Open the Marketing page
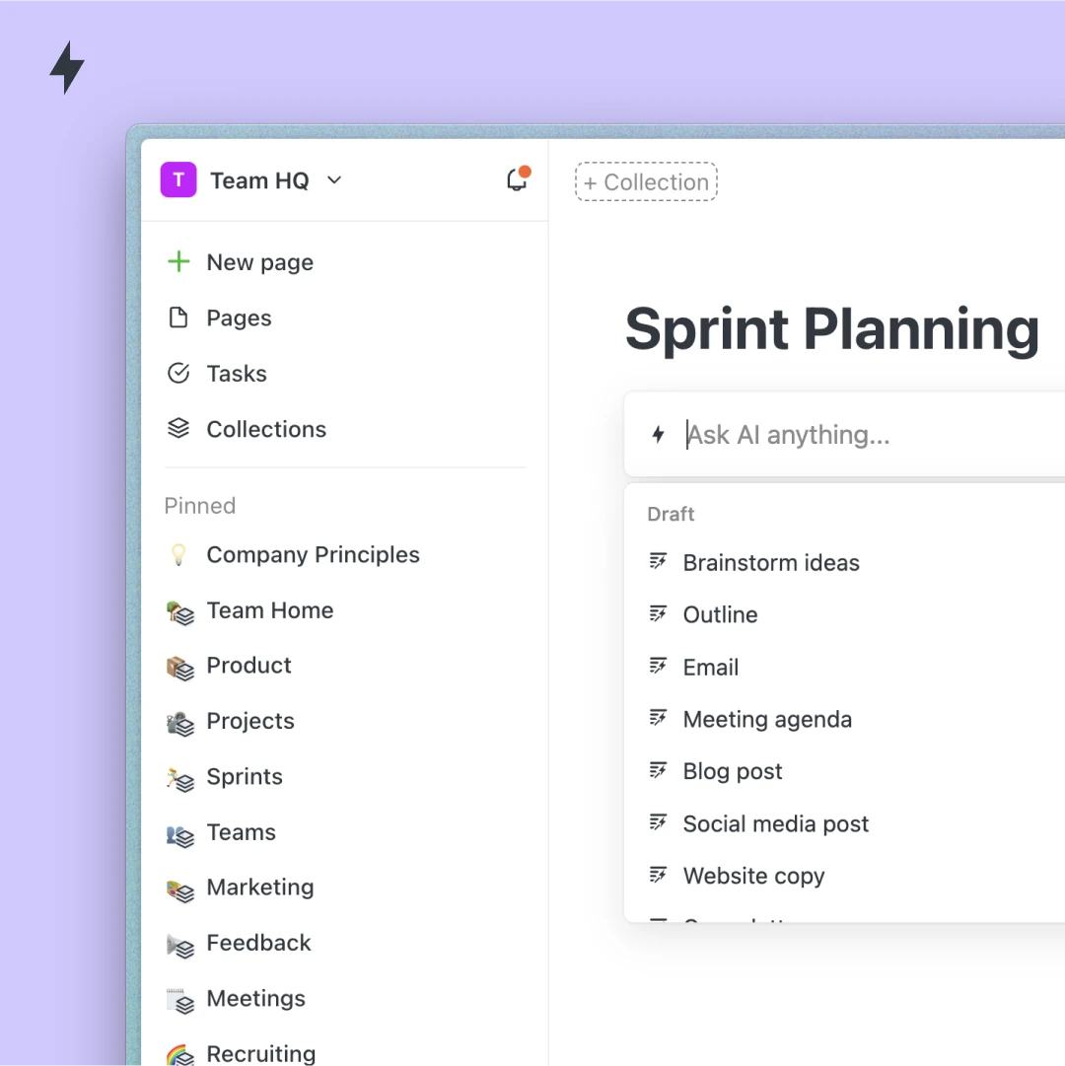Viewport: 1065px width, 1066px height. 259,888
